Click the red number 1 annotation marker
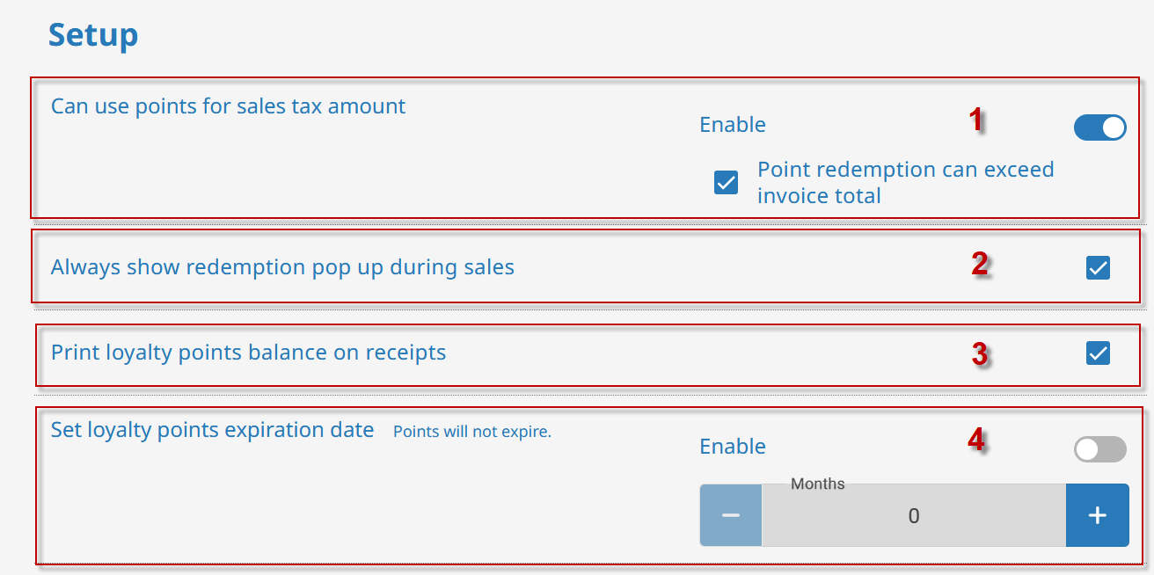 (x=975, y=120)
